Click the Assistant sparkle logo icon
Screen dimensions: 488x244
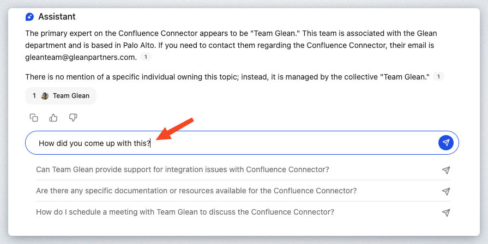(29, 17)
